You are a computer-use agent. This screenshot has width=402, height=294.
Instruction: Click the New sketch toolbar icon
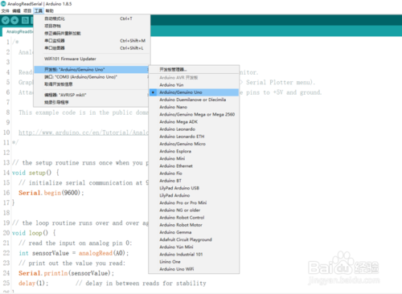point(25,20)
